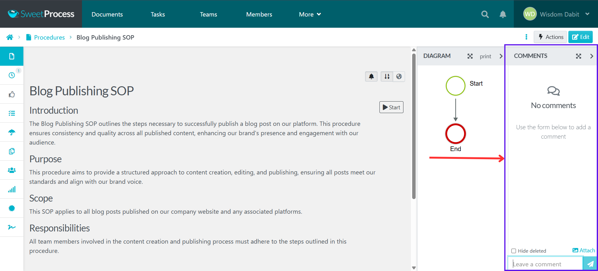Open the notifications bell in header

pos(503,14)
